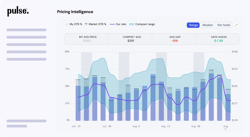Image resolution: width=250 pixels, height=137 pixels.
Task: Click the Compset range legend swatch
Action: (132, 24)
